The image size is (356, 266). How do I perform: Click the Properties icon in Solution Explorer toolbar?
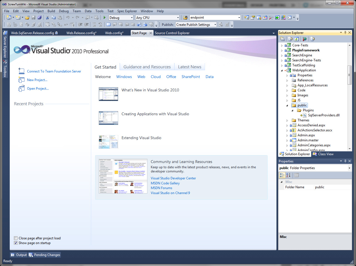click(283, 39)
